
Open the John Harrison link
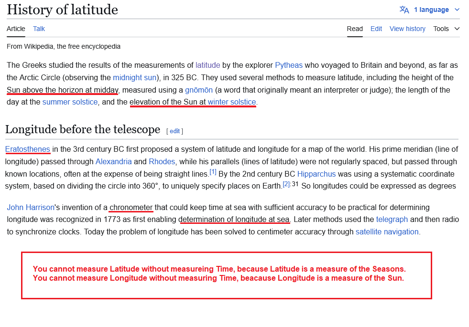31,207
